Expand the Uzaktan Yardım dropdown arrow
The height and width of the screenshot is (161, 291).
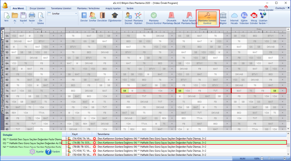coord(267,23)
